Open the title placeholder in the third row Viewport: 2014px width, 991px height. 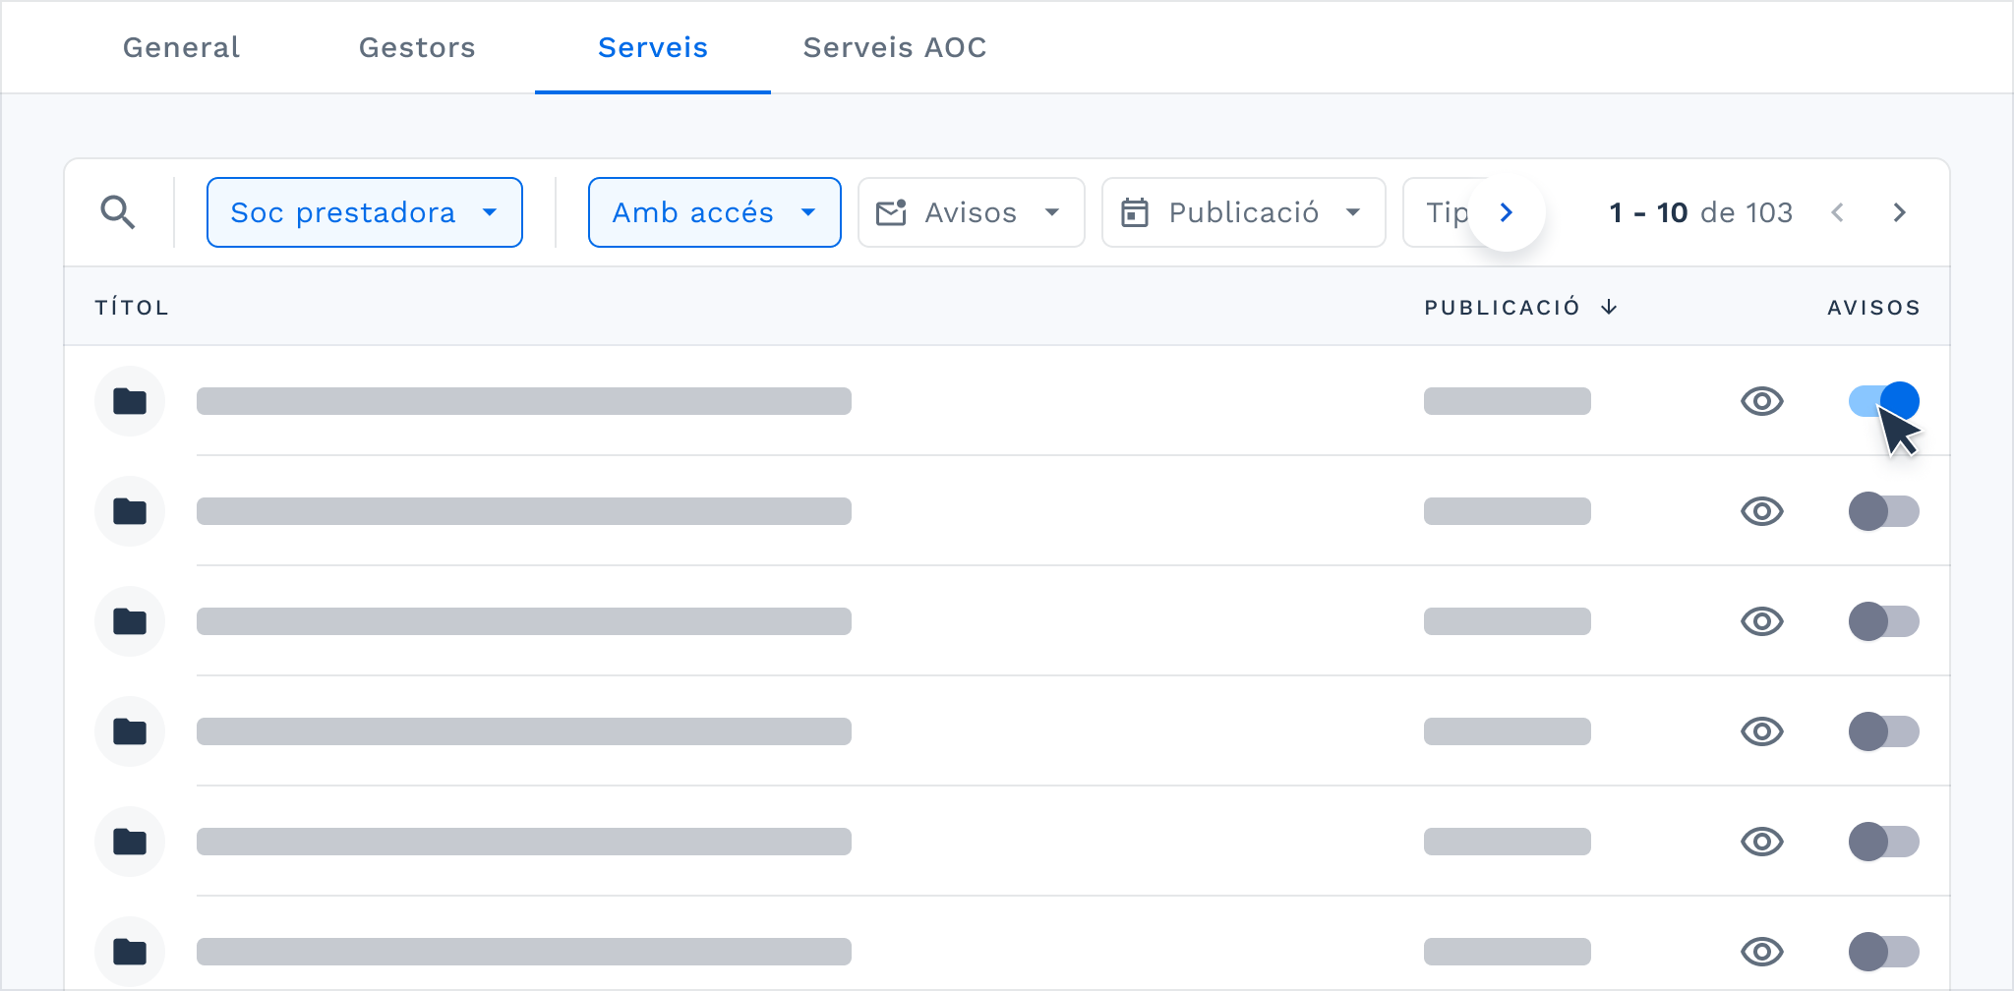pos(524,621)
